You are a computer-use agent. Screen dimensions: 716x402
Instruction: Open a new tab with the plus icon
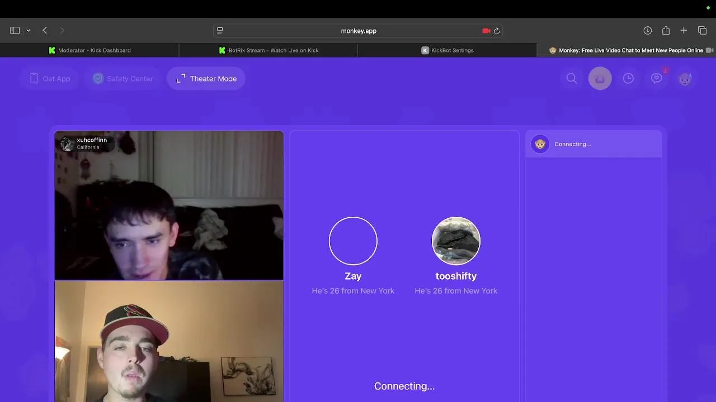pyautogui.click(x=684, y=31)
